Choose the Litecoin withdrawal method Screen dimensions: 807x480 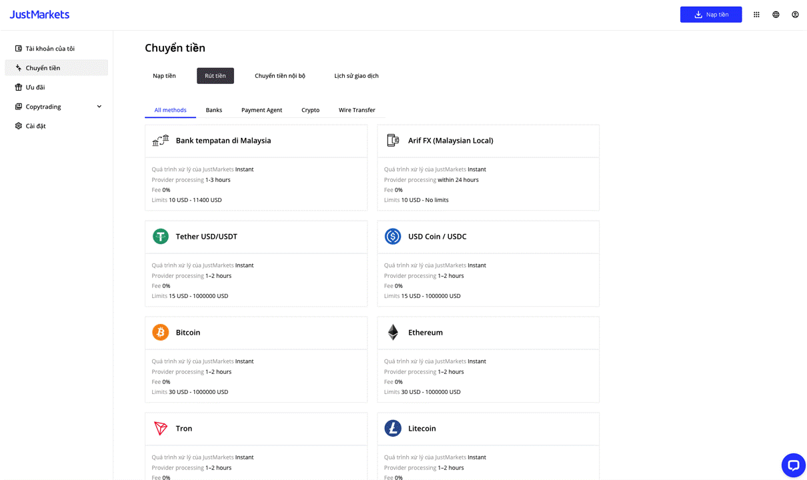[488, 446]
